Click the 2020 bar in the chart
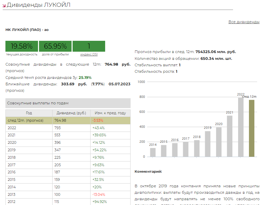Viewport: 271px width, 205px height. point(219,142)
